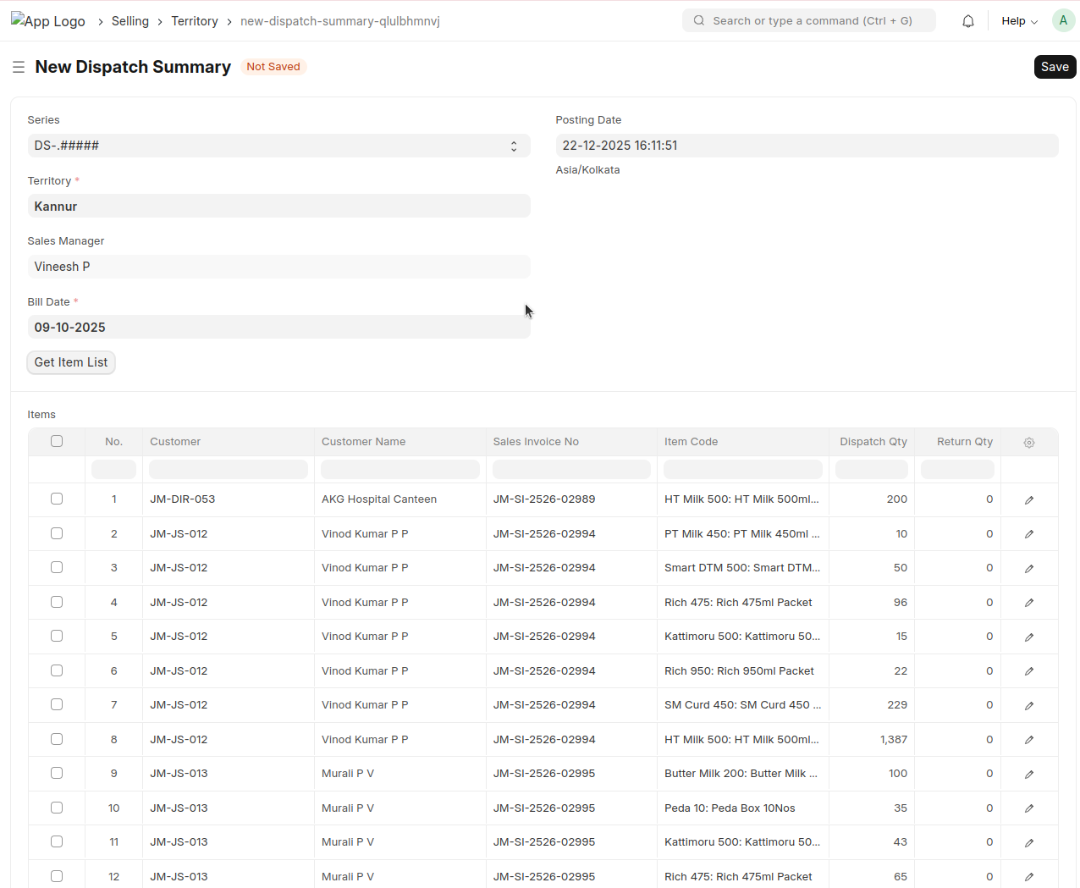Click the pencil icon for row 4
The width and height of the screenshot is (1080, 888).
[1029, 603]
